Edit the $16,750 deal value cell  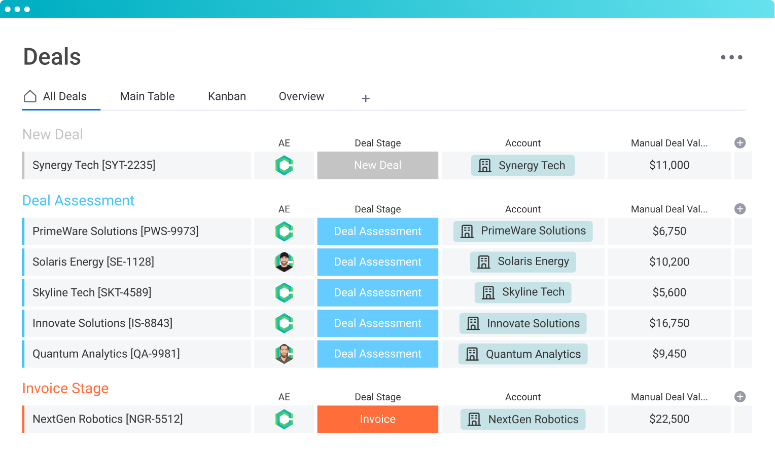point(669,323)
